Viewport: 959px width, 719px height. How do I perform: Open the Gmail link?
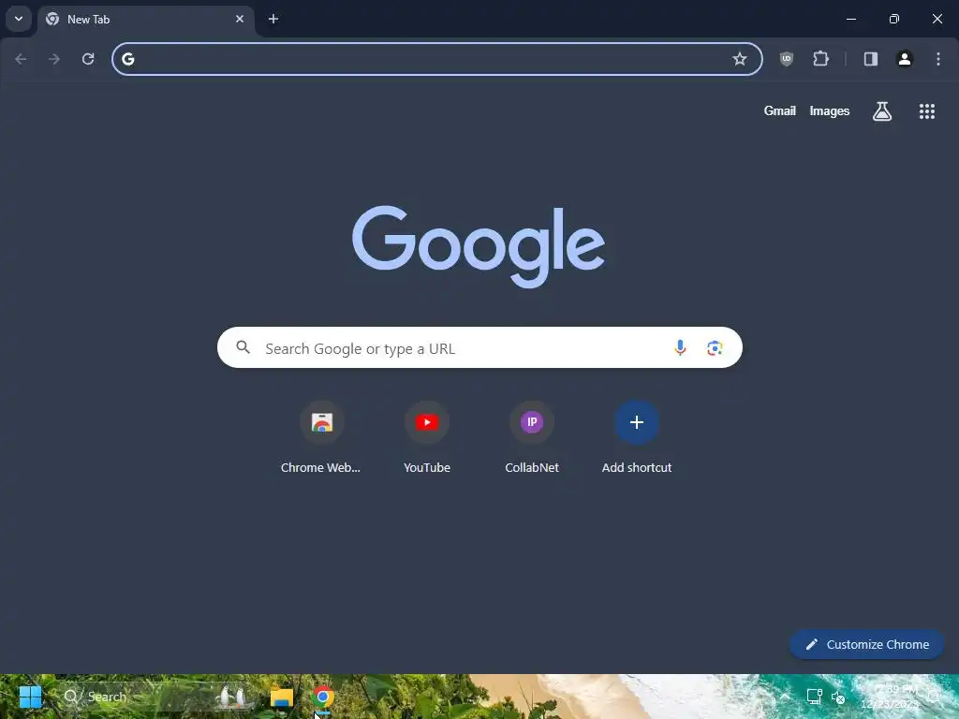pos(780,110)
